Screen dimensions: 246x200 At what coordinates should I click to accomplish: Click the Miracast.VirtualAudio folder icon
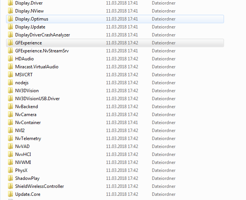pyautogui.click(x=10, y=67)
